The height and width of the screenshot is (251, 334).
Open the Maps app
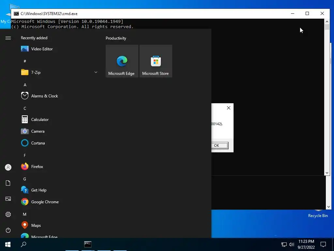[x=59, y=226]
